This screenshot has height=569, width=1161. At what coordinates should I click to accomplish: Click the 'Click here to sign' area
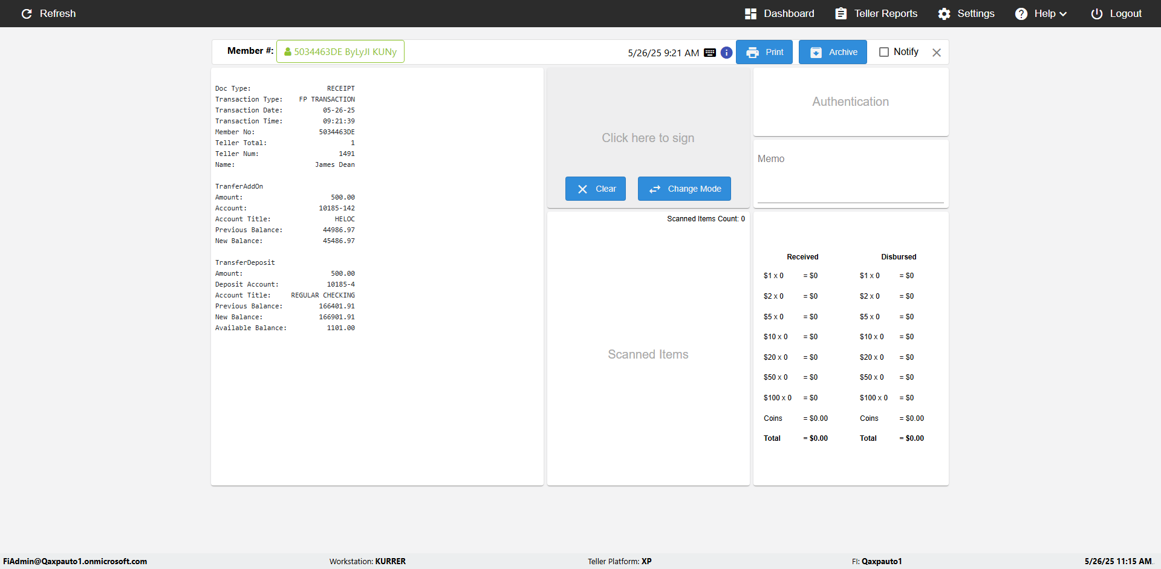pos(648,138)
